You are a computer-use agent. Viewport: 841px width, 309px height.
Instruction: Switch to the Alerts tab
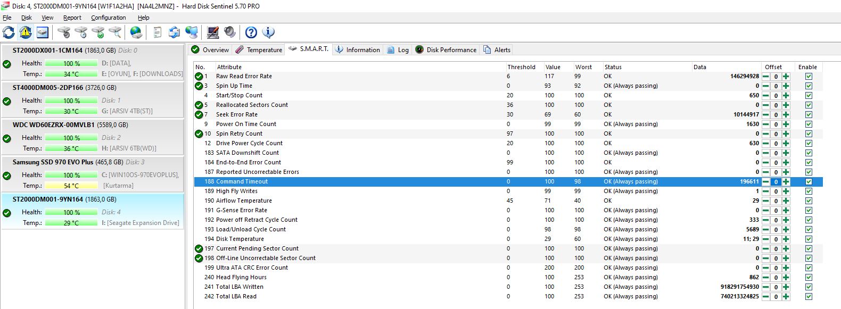[x=497, y=49]
